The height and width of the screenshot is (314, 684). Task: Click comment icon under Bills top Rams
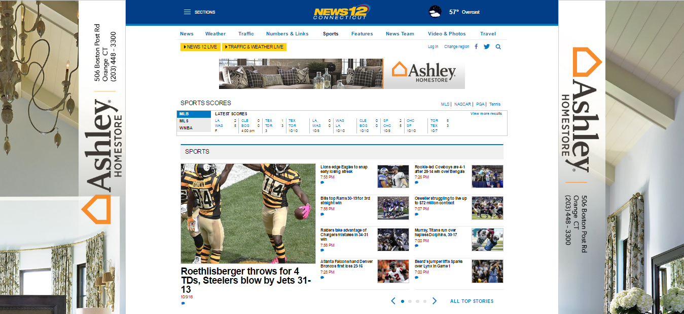322,214
